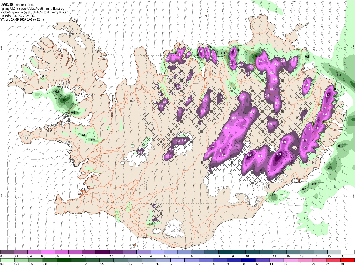The image size is (355, 266).
Task: Click the '3.2' snowfall value on the map
Action: [249, 155]
